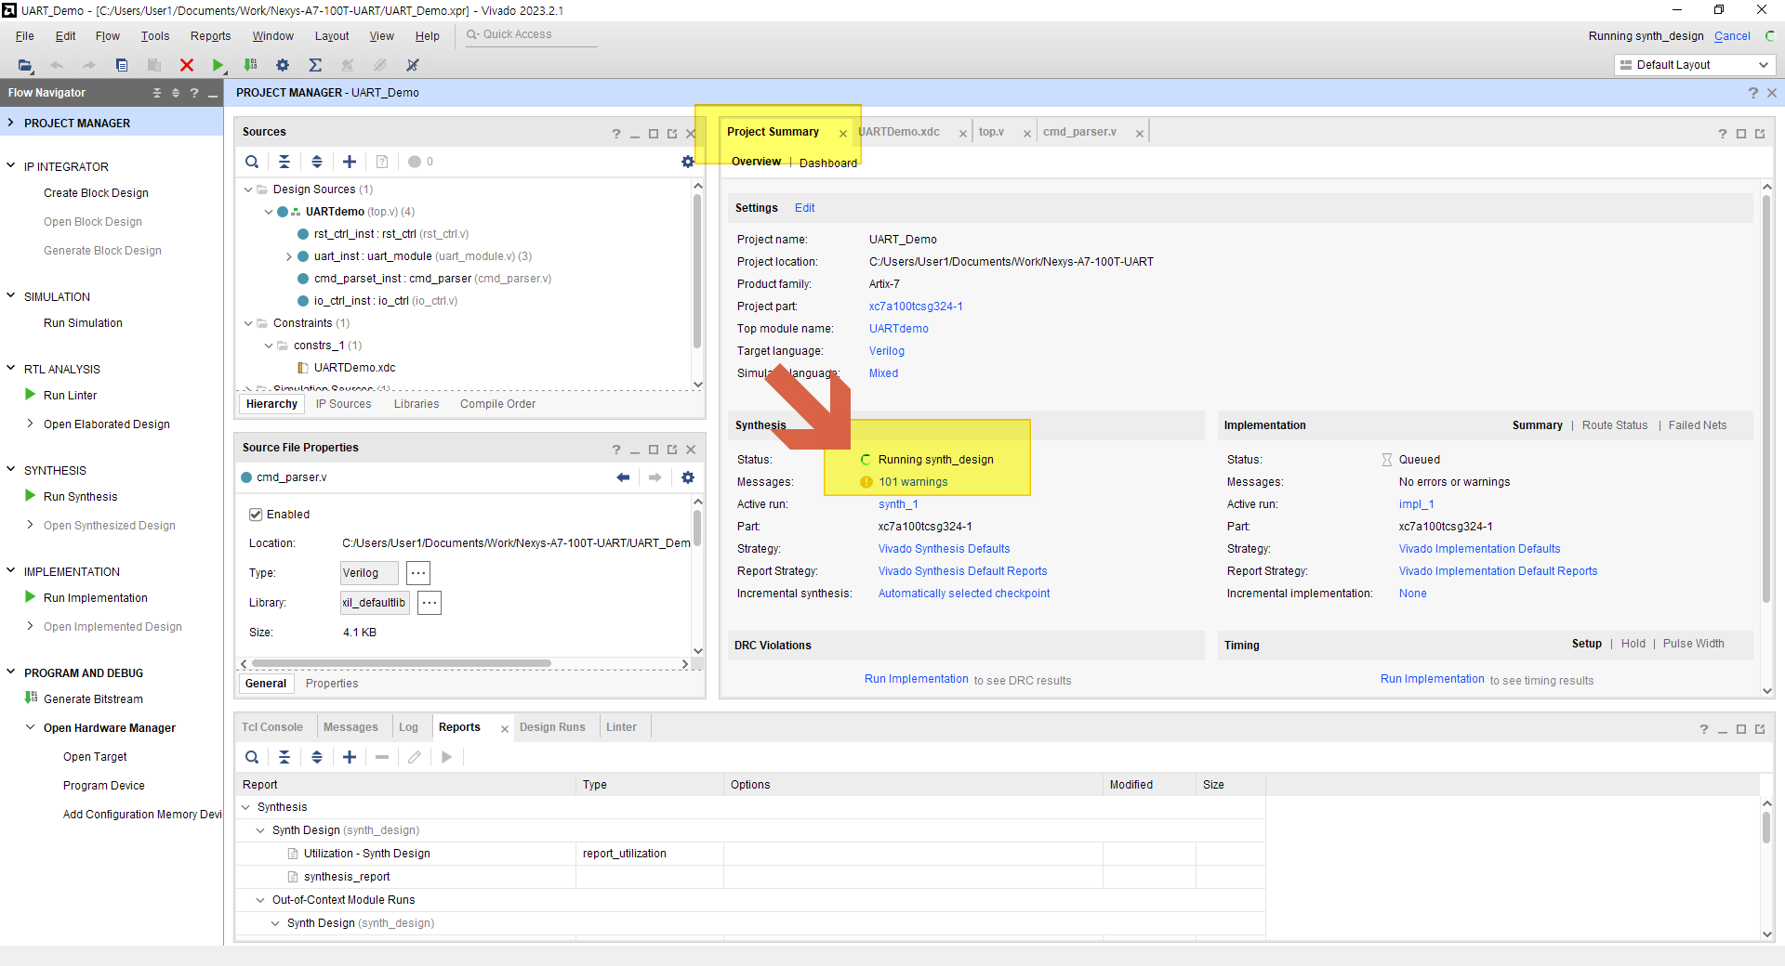Open the Reports menu
The image size is (1785, 966).
pyautogui.click(x=210, y=36)
